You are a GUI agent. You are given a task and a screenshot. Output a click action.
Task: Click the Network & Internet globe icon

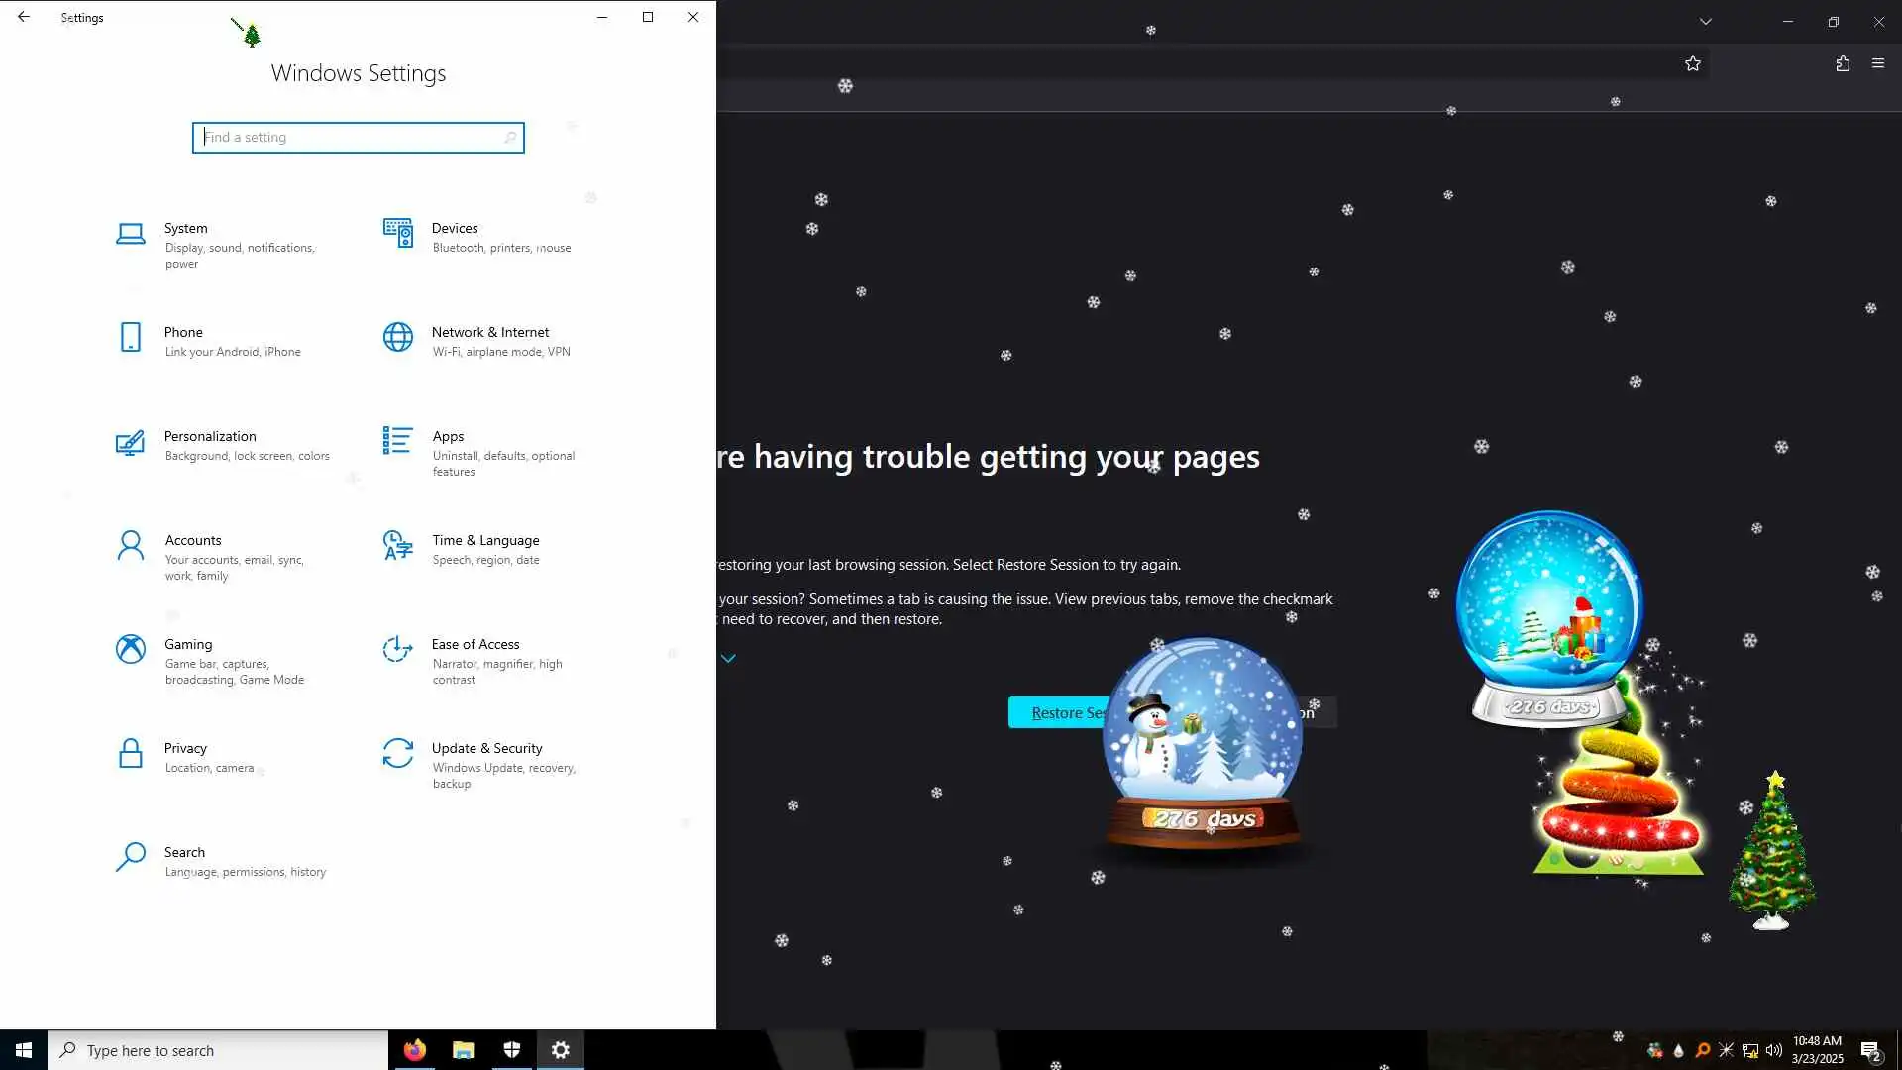coord(398,338)
